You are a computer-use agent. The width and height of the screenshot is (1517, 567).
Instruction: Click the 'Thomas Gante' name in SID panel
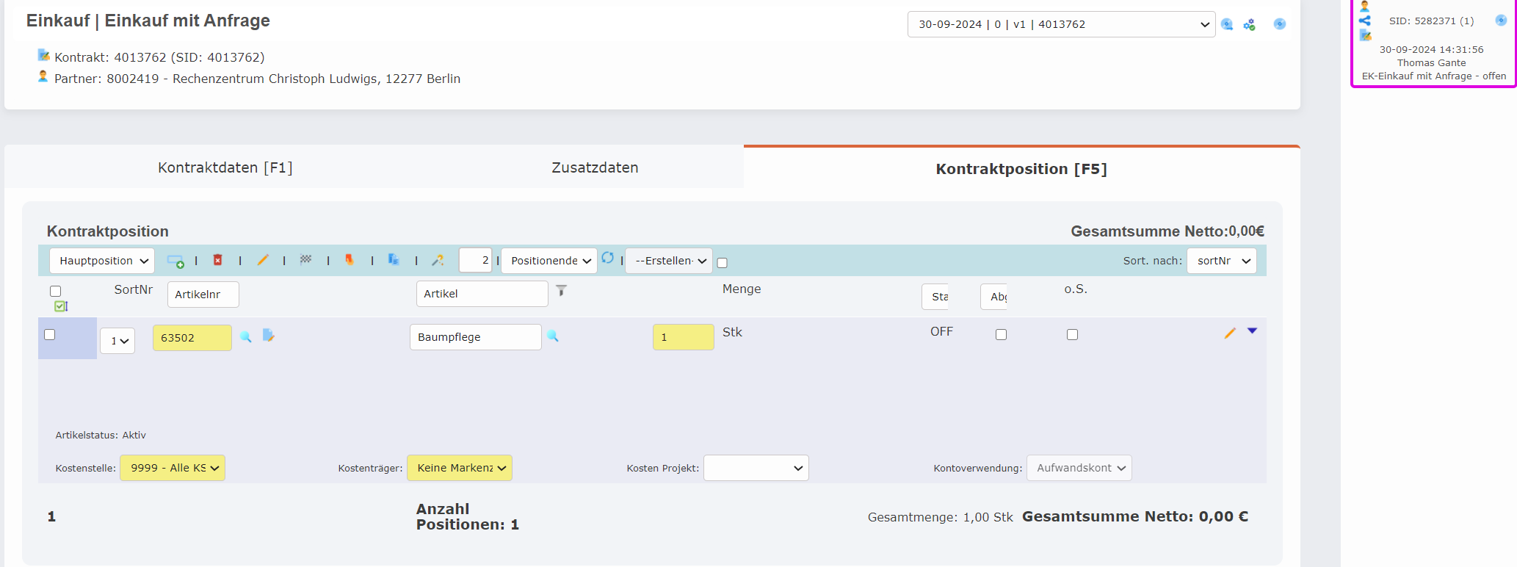1431,63
